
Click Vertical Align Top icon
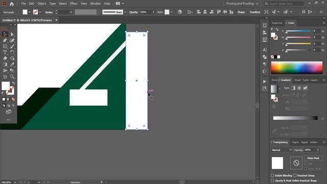coord(219,12)
